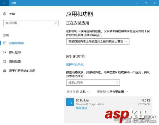The width and height of the screenshot is (159, 125).
Task: Open 默认应用 in the sidebar
Action: (15, 52)
